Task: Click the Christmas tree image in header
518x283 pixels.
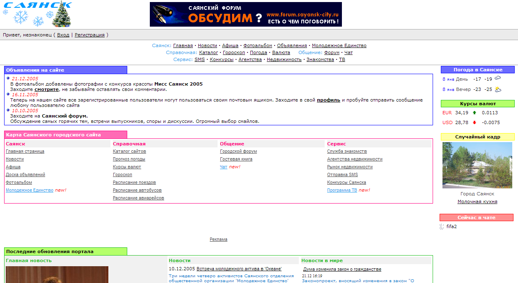Action: pyautogui.click(x=62, y=15)
